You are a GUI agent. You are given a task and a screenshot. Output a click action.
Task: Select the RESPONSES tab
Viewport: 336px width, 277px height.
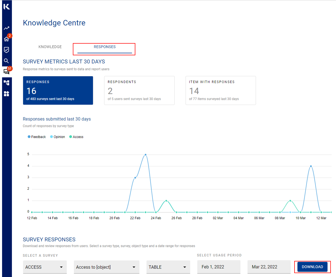pos(104,47)
